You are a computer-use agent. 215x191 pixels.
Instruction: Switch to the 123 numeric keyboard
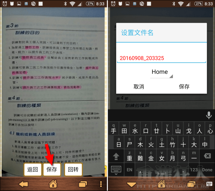tap(194, 170)
